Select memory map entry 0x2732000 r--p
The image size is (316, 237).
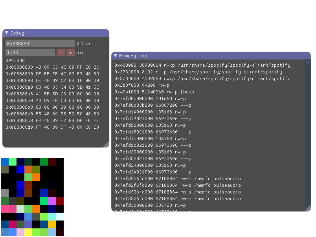click(198, 72)
